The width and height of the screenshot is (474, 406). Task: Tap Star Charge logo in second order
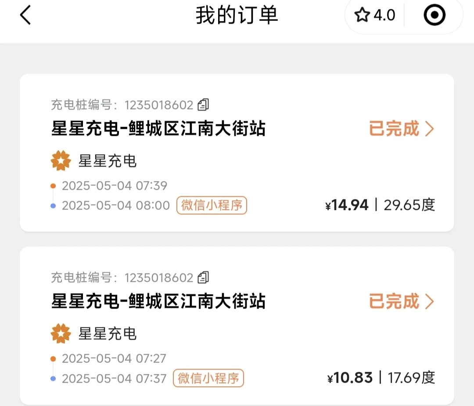(x=61, y=334)
